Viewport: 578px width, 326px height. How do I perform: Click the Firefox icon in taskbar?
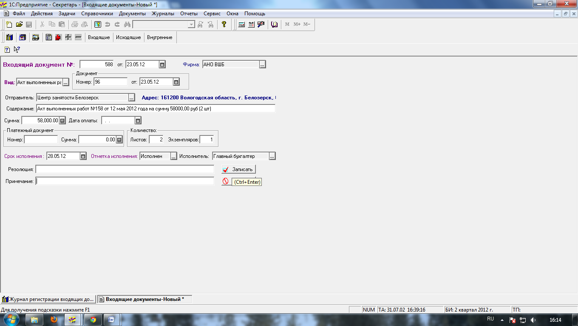54,320
